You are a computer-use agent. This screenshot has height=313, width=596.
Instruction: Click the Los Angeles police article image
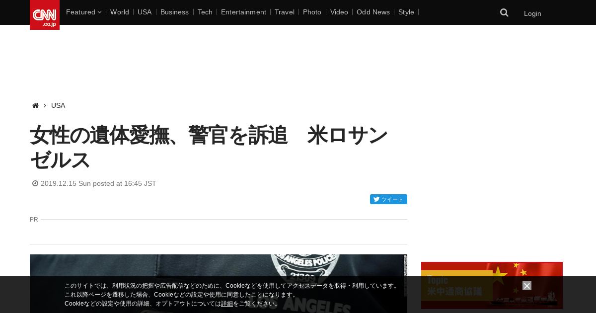coord(219,284)
